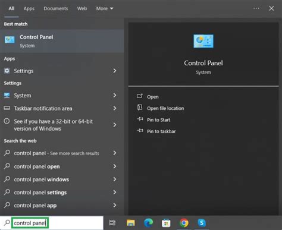Open Control Panel best match result
The image size is (282, 230).
[62, 41]
